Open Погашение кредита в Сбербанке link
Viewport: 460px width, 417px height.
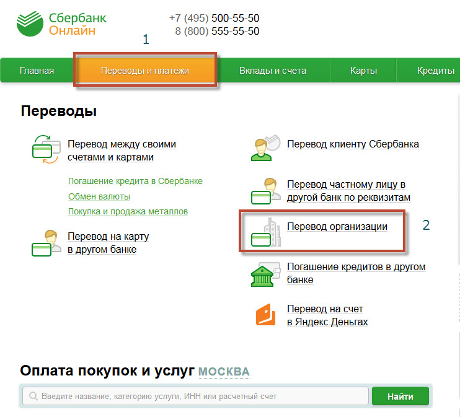(135, 181)
